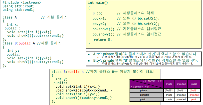Screen dimensions: 203x105
Task: Click "void showX()" line inside class A
Action: pyautogui.click(x=35, y=36)
